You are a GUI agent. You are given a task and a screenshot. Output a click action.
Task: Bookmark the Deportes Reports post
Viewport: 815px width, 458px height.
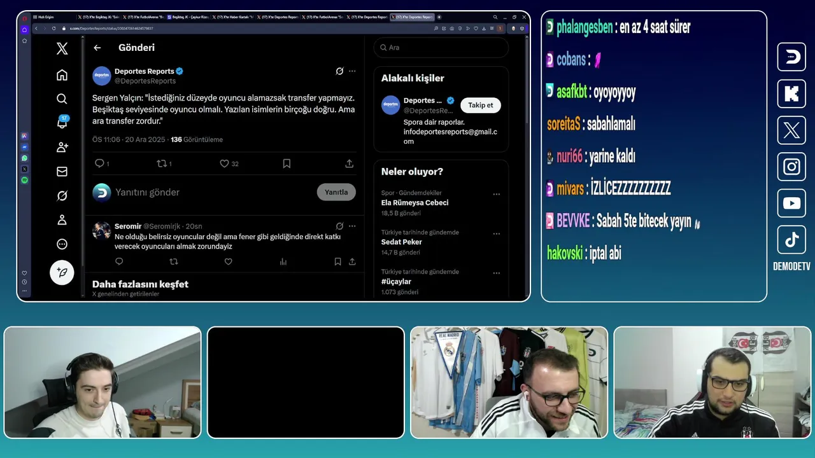287,163
